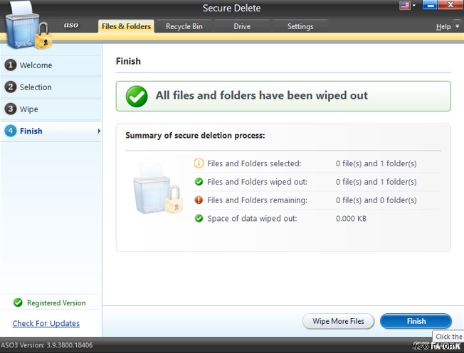464x353 pixels.
Task: Click the Secure Delete shredder logo icon
Action: pos(28,26)
